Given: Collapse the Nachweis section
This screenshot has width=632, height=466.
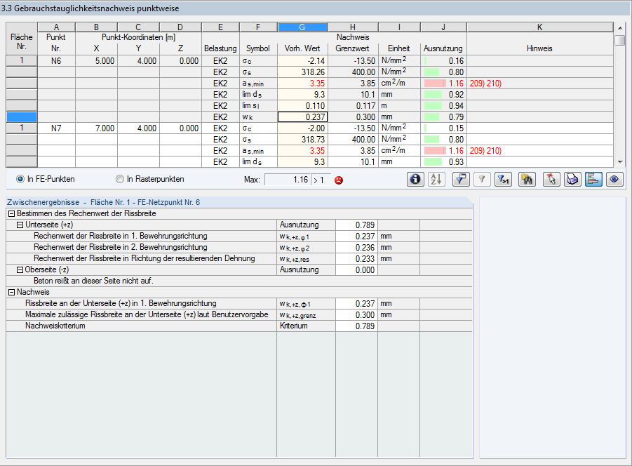Looking at the screenshot, I should point(12,292).
